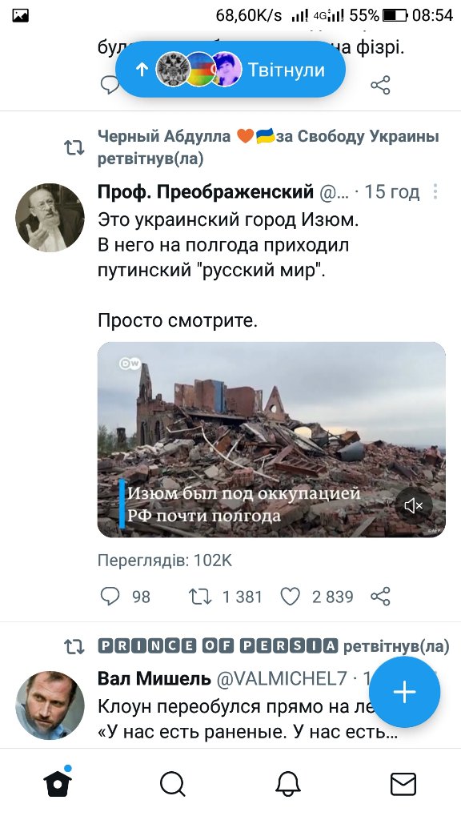Open the Home tab icon
This screenshot has width=461, height=820.
point(58,782)
